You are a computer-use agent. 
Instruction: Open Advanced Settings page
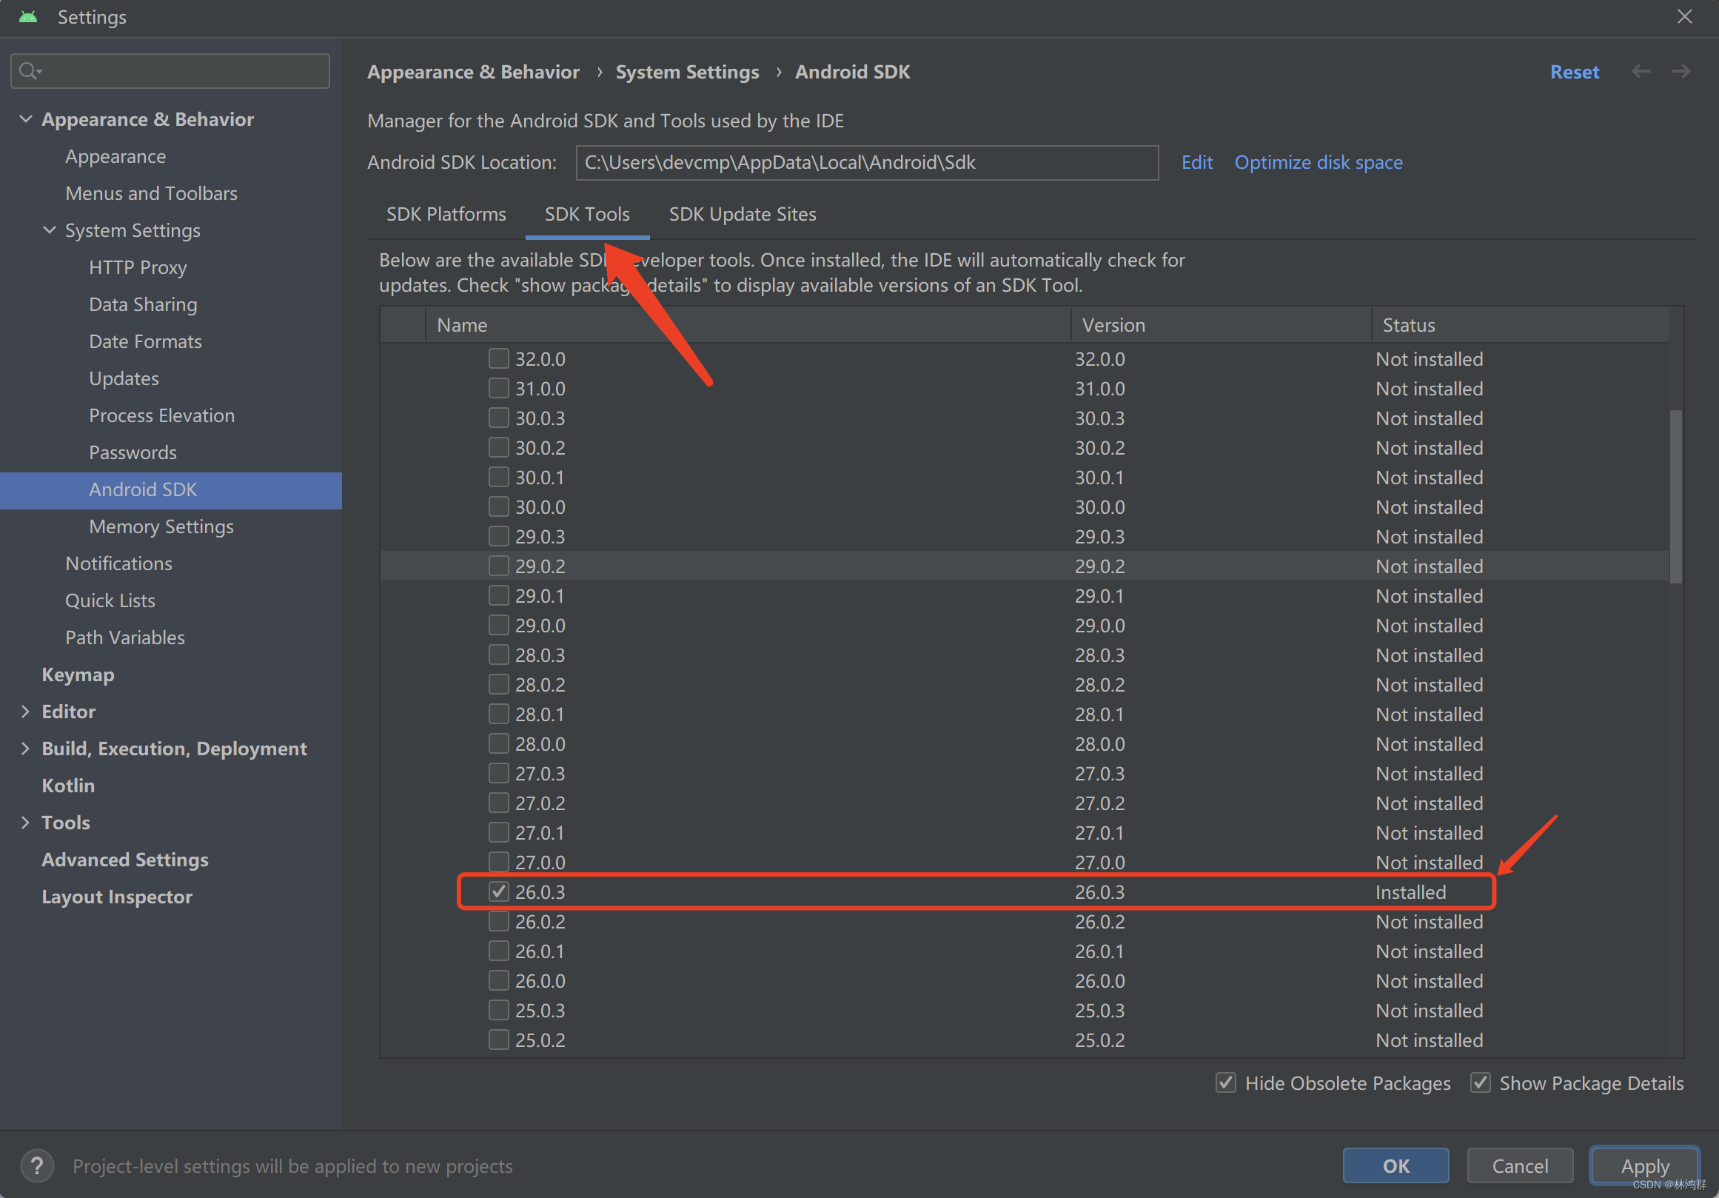(125, 860)
